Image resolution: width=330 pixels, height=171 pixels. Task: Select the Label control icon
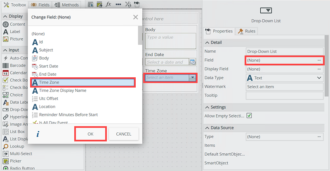tap(6, 32)
